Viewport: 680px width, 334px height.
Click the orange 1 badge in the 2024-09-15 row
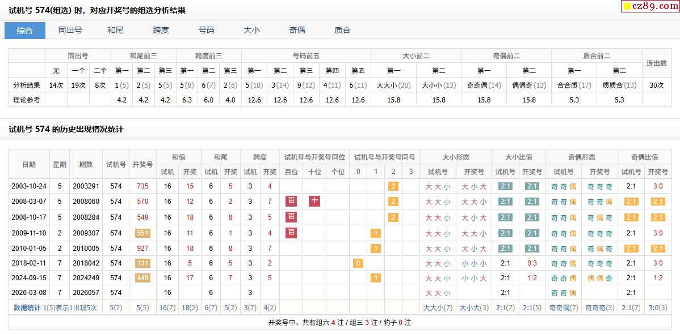coord(375,278)
